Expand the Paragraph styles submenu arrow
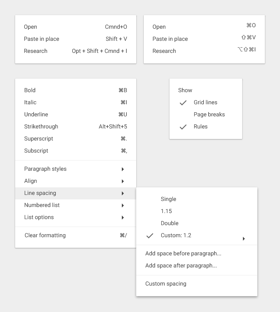 point(123,169)
